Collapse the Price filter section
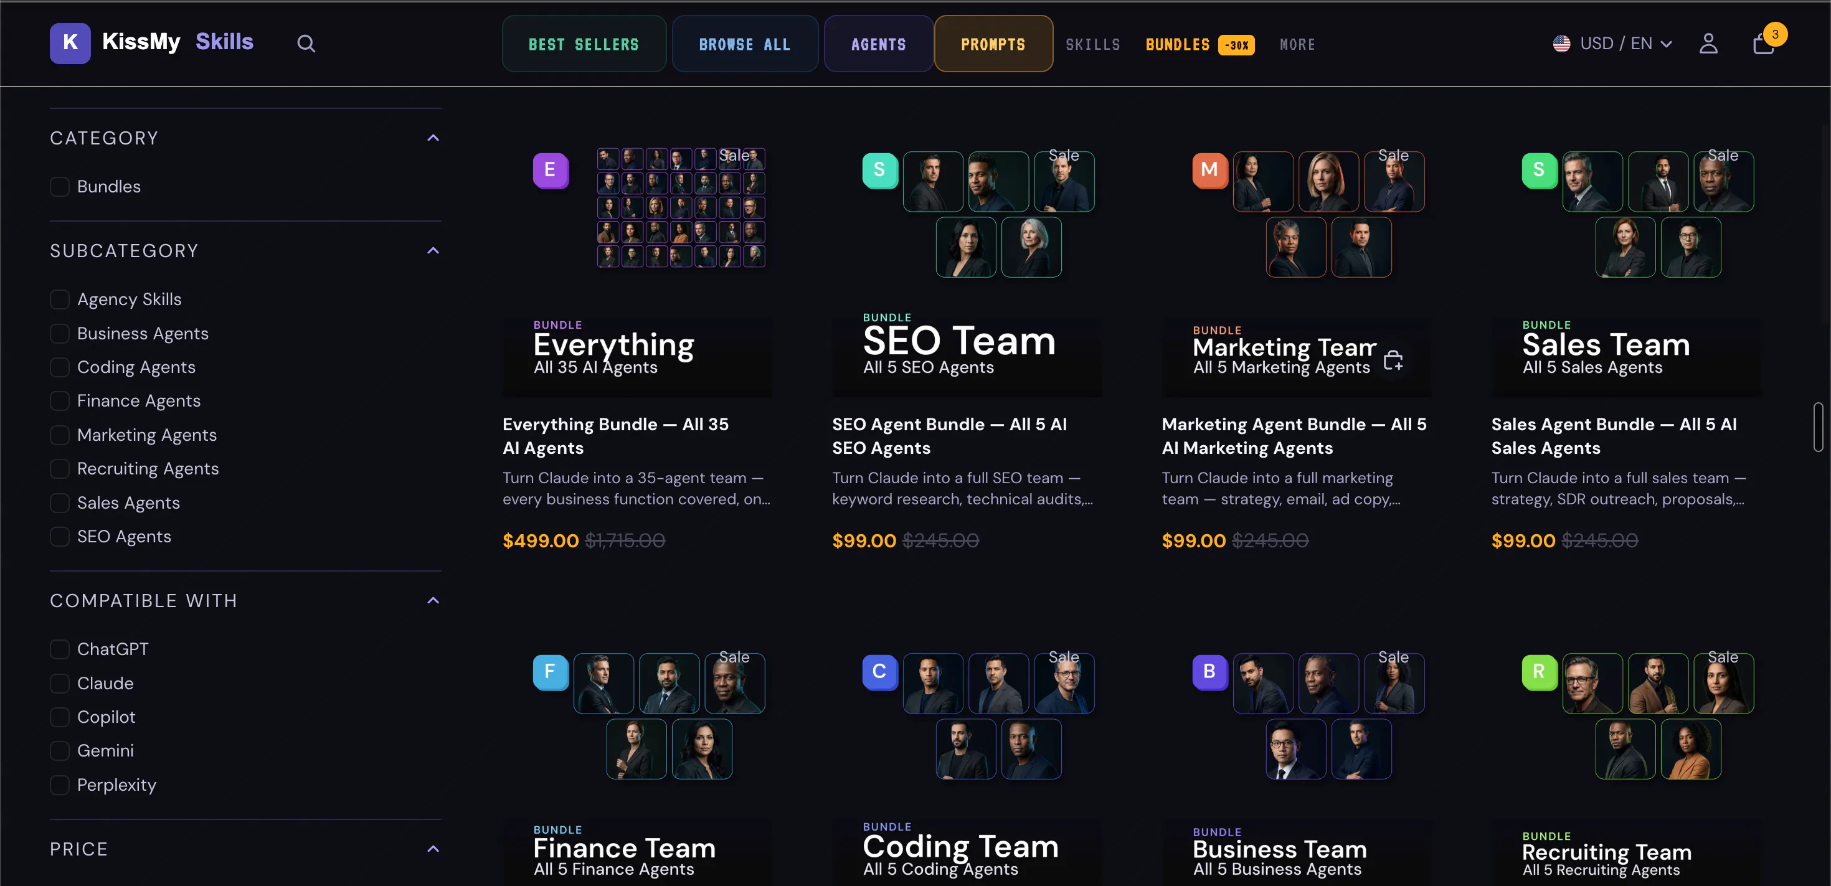 point(433,849)
